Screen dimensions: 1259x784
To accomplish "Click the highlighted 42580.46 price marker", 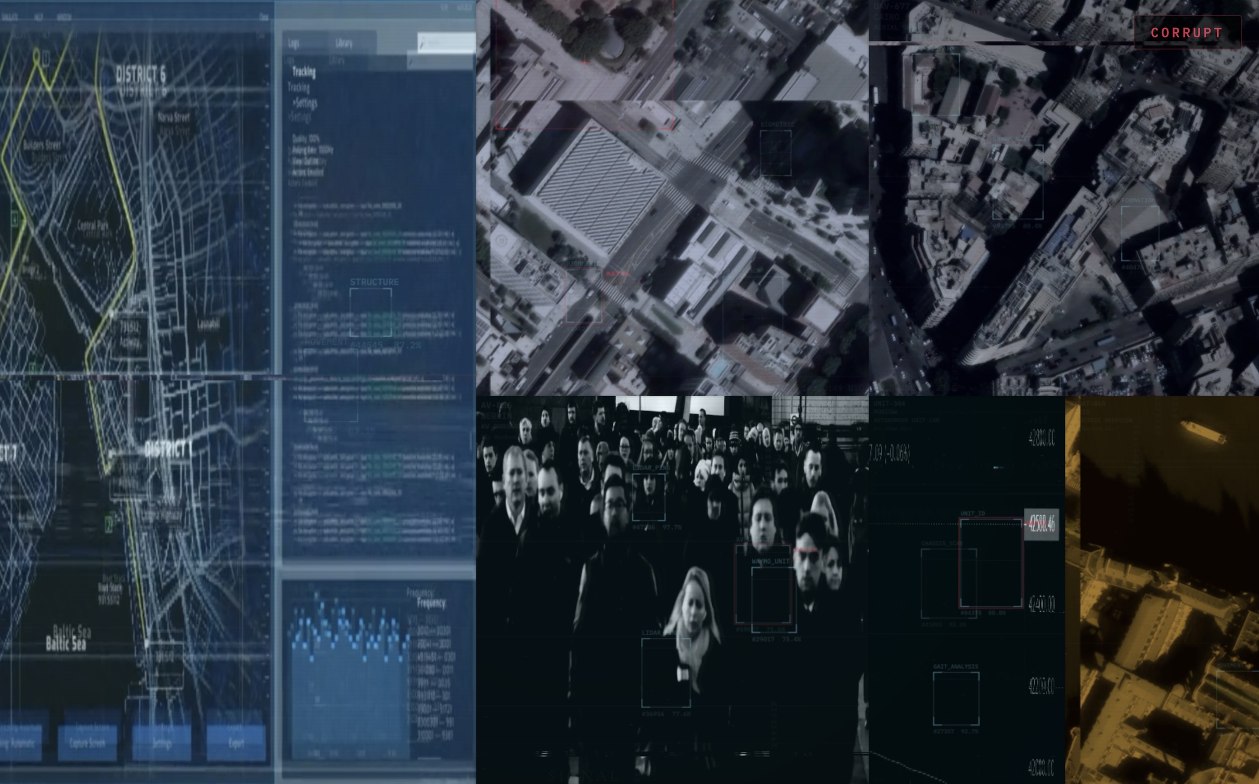I will (1041, 524).
